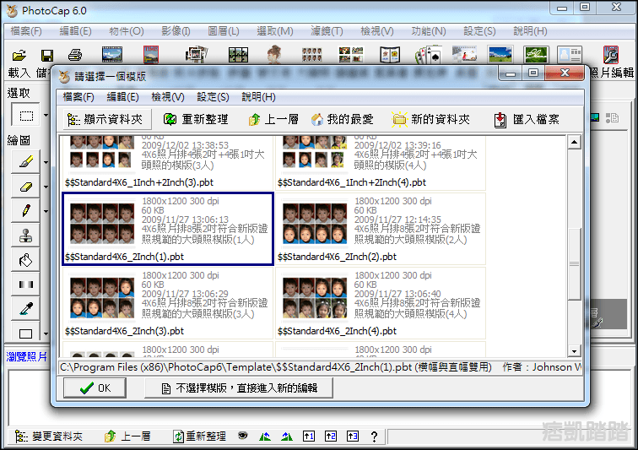Select the paintbrush drawing tool
The height and width of the screenshot is (450, 638).
point(26,162)
